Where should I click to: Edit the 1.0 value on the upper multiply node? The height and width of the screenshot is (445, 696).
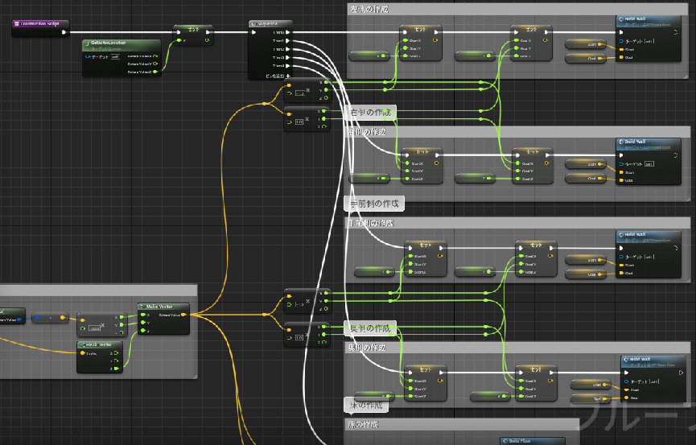[299, 122]
